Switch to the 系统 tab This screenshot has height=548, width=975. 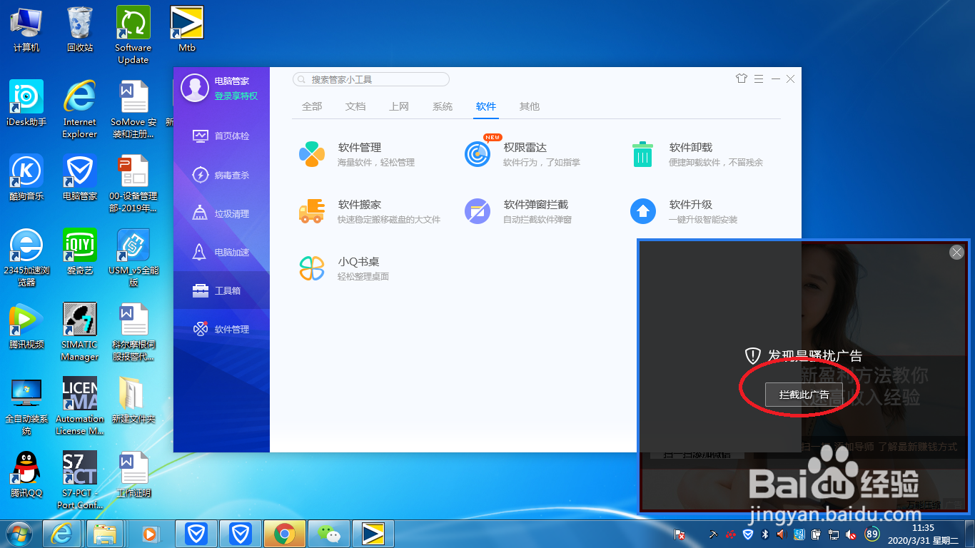[443, 106]
